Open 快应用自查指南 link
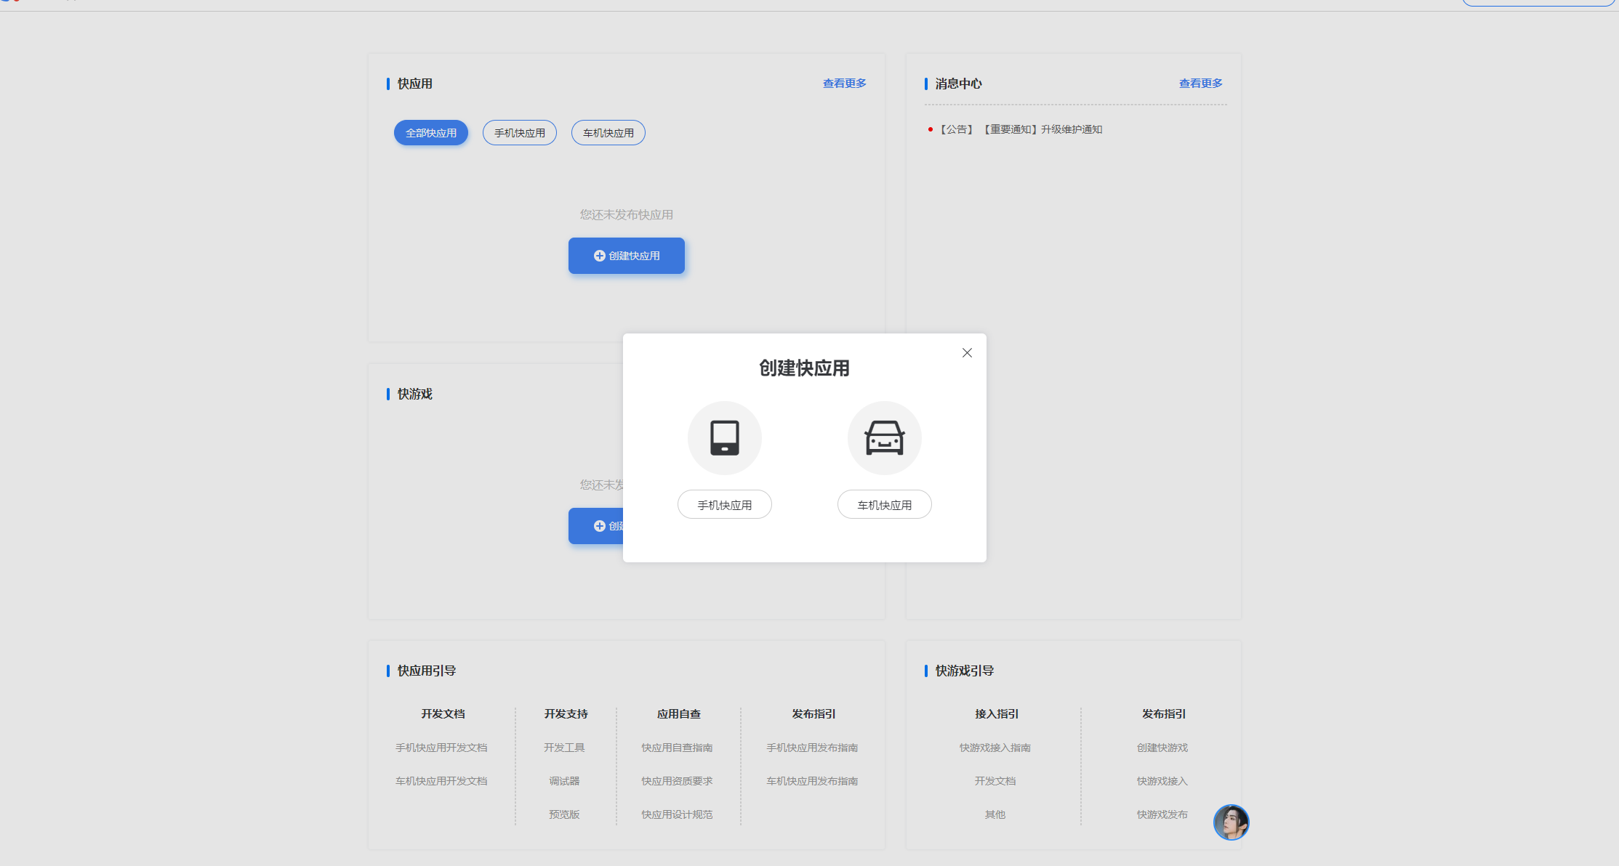The height and width of the screenshot is (866, 1619). [x=677, y=748]
